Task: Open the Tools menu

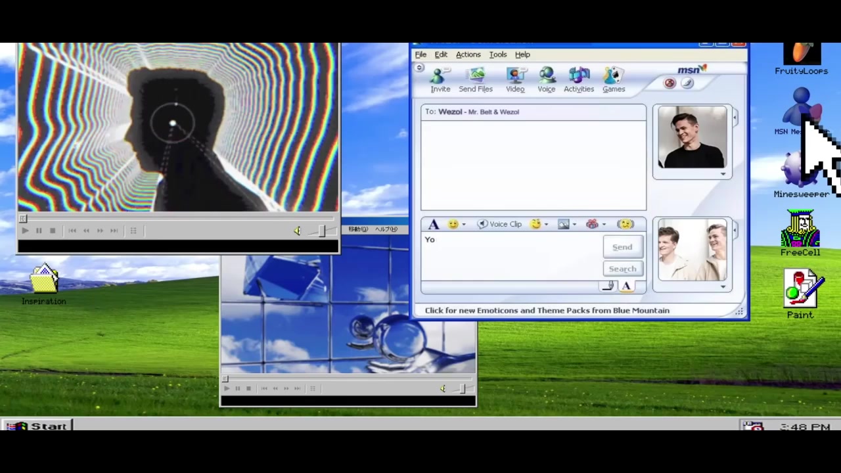Action: coord(497,55)
